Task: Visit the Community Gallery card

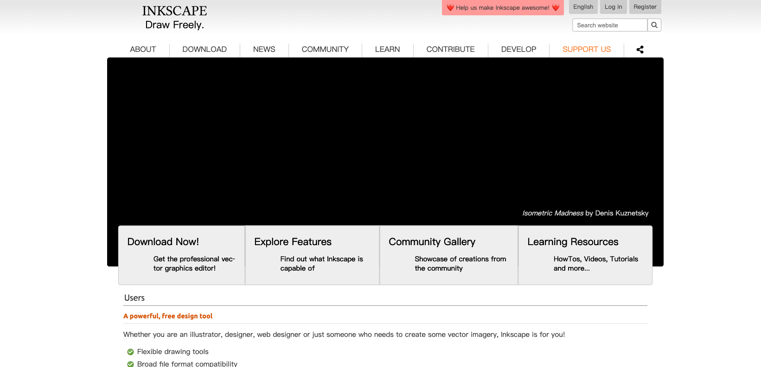Action: click(x=449, y=255)
